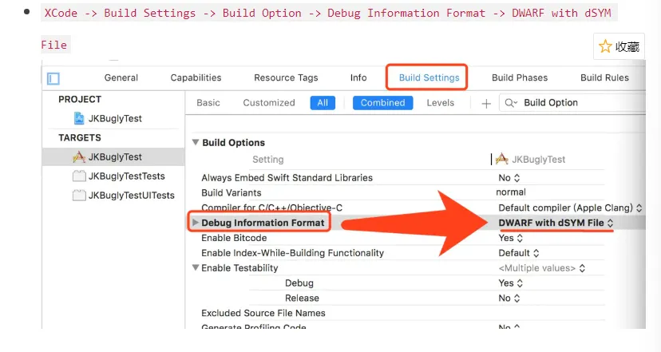
Task: Open the Multiple values testability dropdown
Action: [542, 268]
